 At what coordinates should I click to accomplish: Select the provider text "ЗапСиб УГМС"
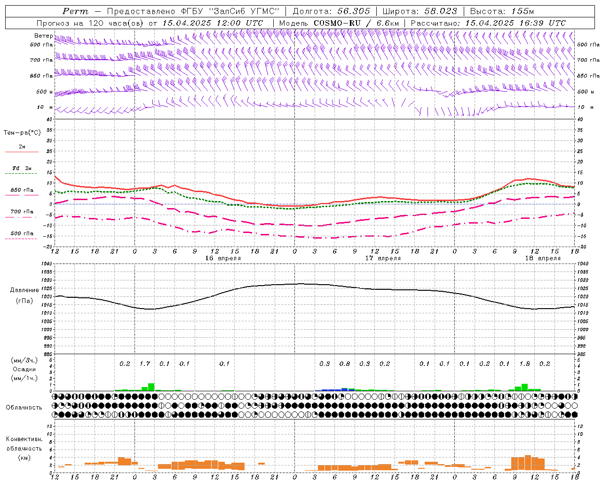[x=244, y=11]
